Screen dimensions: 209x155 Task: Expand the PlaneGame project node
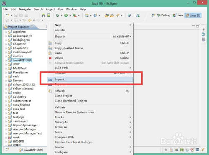coord(6,73)
